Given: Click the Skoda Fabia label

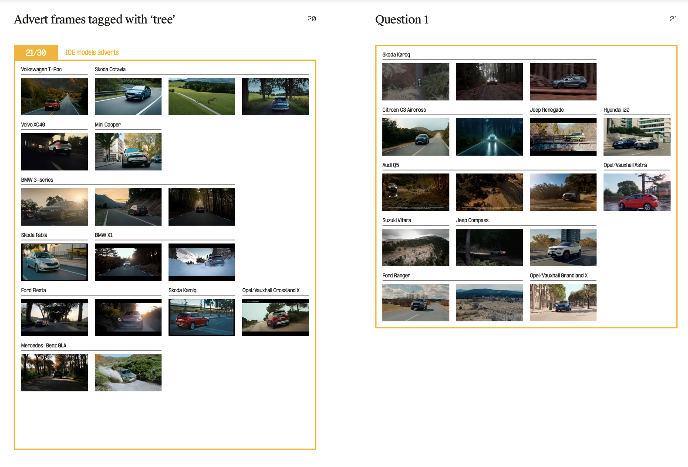Looking at the screenshot, I should (x=34, y=235).
